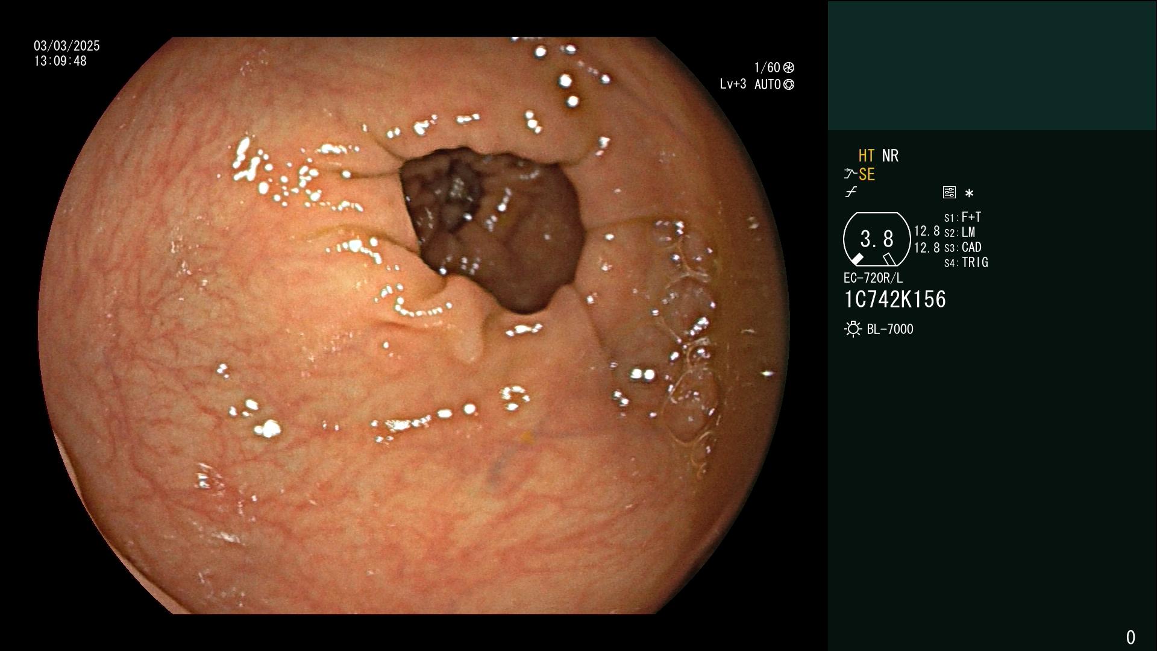Click the S1 F+T switch assignment
The height and width of the screenshot is (651, 1157).
point(963,217)
